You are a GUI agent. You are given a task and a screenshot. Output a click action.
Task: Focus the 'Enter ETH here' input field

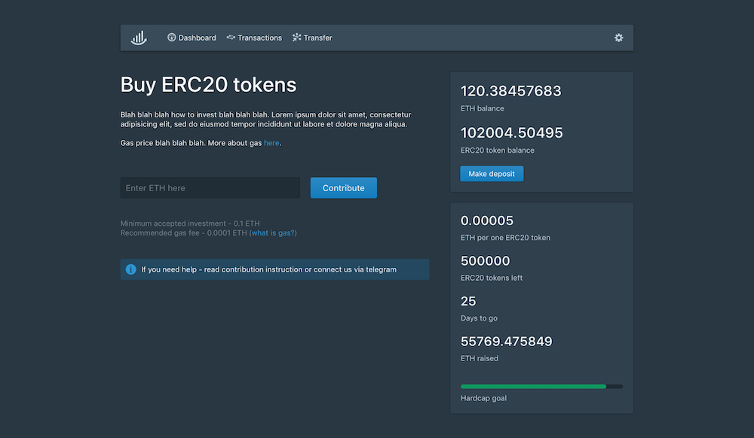coord(210,188)
